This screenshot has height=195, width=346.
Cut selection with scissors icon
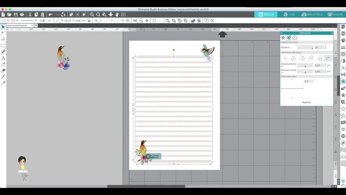click(30, 14)
